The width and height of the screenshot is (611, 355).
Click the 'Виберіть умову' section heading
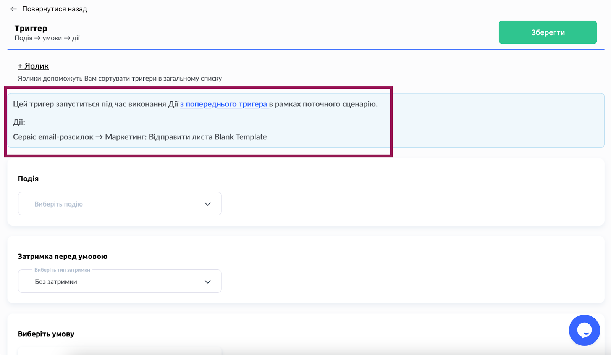46,334
